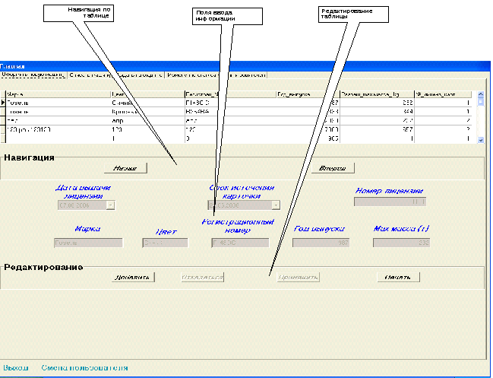The image size is (493, 378).
Task: Click the permitted max mass column header
Action: click(377, 94)
